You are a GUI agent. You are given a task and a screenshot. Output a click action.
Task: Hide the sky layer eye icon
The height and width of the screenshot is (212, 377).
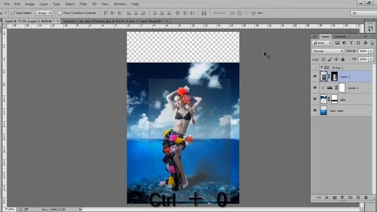[x=315, y=99]
